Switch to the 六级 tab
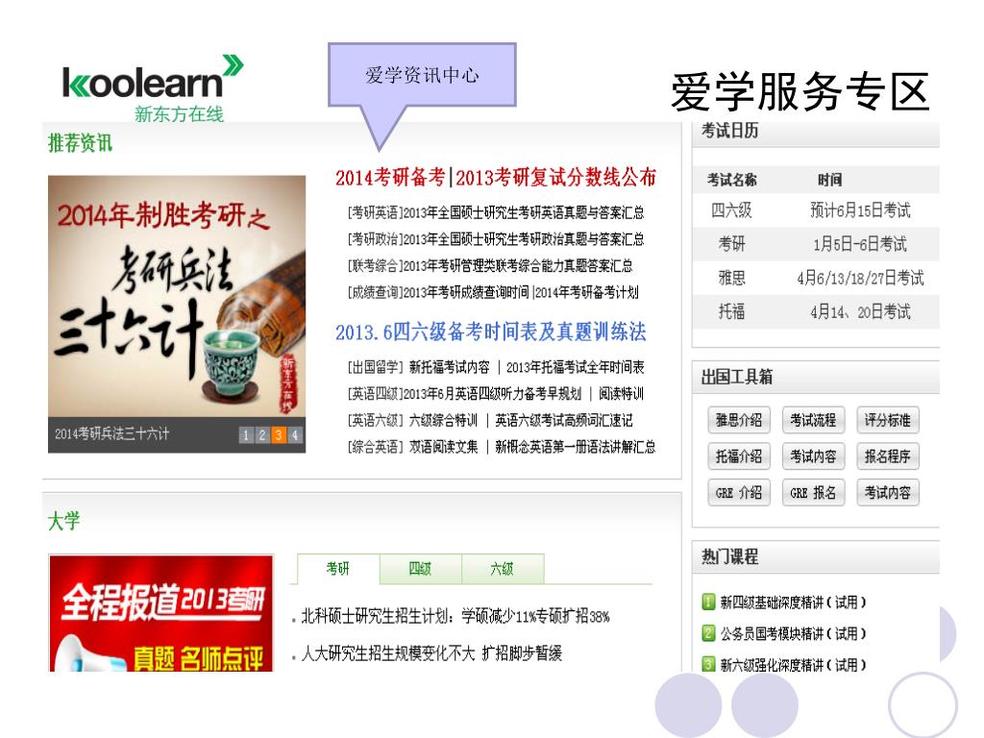 pos(503,569)
